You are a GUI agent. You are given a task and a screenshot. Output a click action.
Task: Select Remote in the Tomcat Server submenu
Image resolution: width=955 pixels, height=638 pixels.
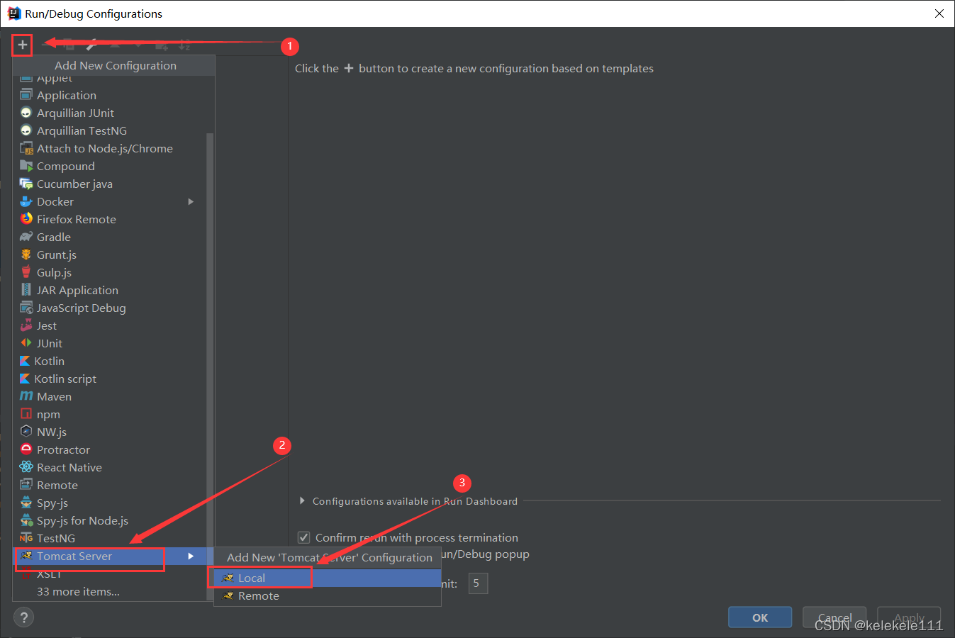pyautogui.click(x=327, y=595)
